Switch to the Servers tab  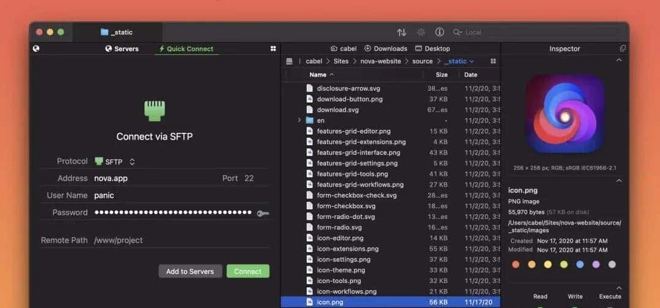[122, 49]
